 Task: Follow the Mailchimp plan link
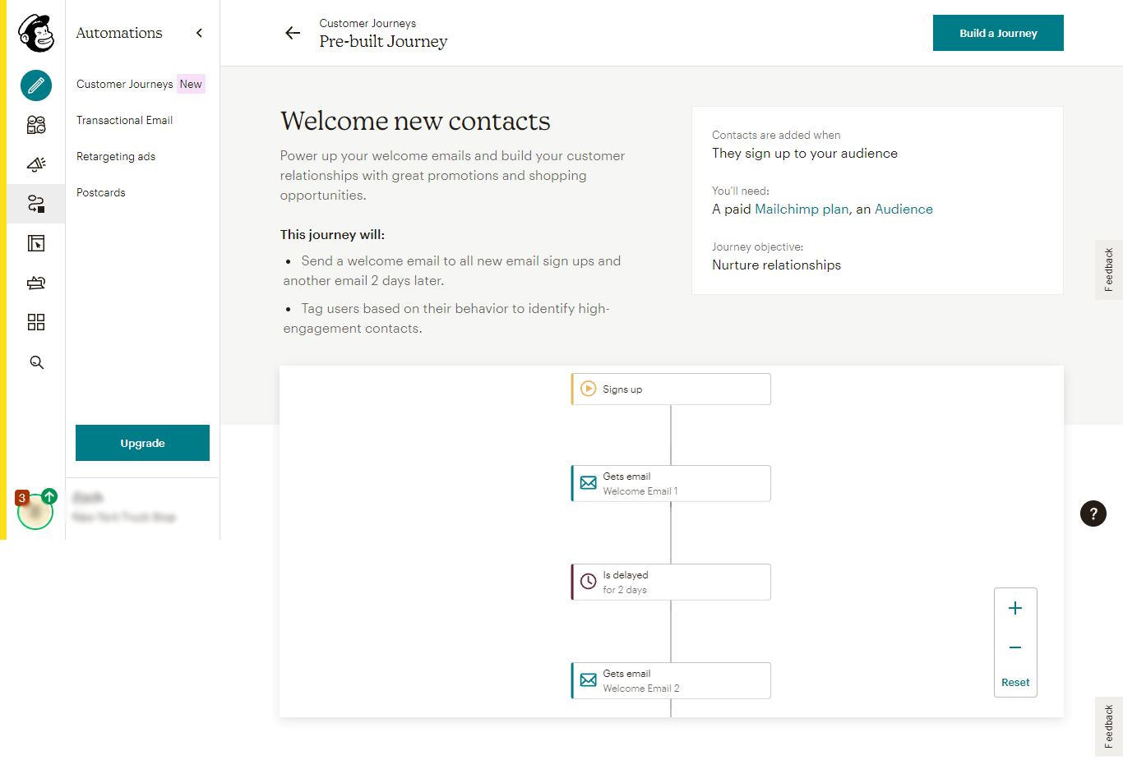coord(802,209)
